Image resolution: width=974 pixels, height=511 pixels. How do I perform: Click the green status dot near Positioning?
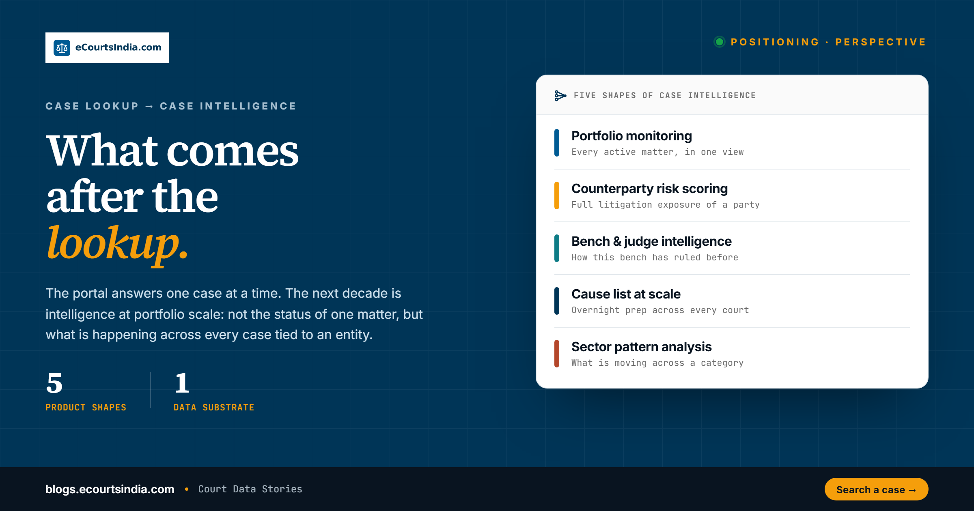720,42
